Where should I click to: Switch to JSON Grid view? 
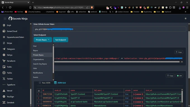point(60,83)
